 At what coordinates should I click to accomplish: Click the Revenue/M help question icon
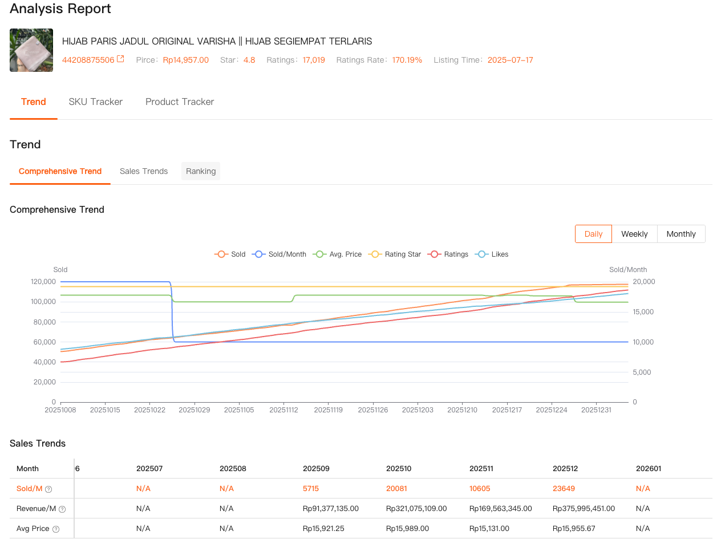coord(62,509)
